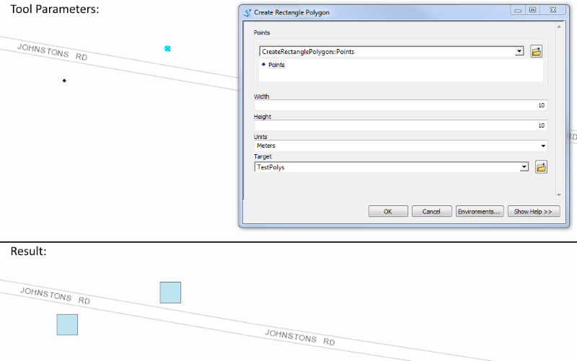Select the upper blue square polygon in Result
577x361 pixels.
point(170,293)
